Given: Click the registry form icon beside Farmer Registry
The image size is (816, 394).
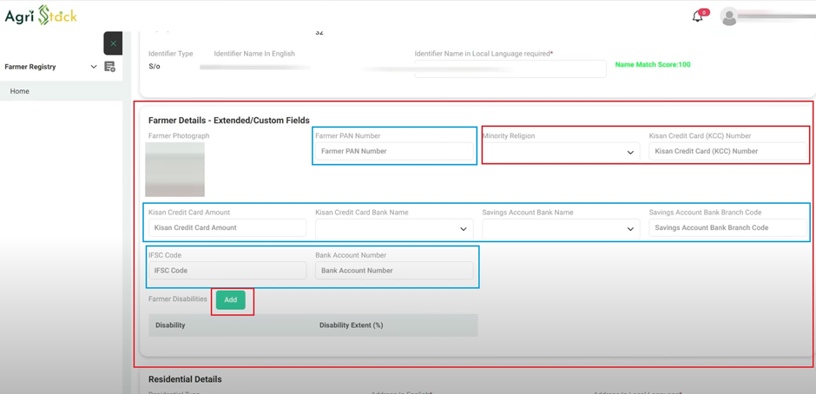Looking at the screenshot, I should coord(109,67).
